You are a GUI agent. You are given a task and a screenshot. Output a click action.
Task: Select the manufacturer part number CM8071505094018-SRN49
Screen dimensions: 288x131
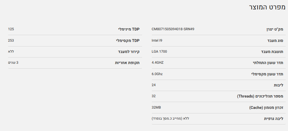pos(173,29)
